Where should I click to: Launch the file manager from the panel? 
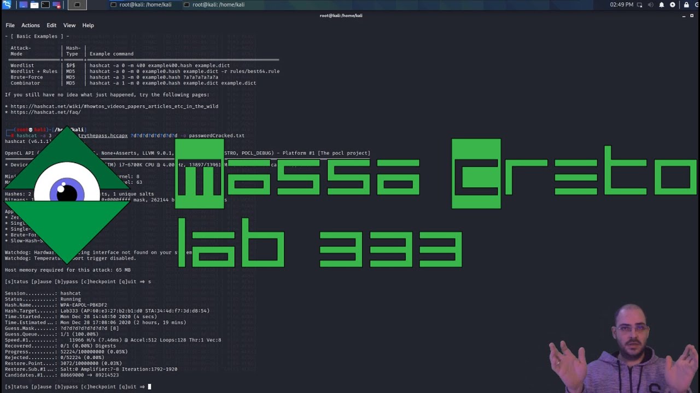[34, 5]
